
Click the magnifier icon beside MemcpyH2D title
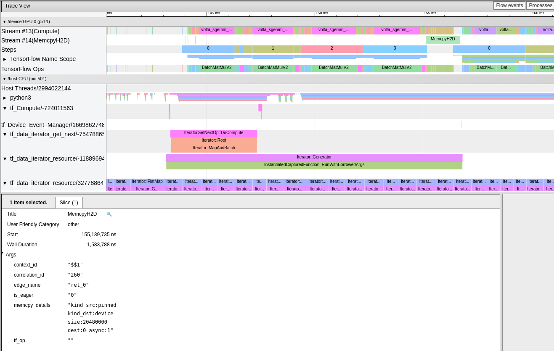pos(109,214)
